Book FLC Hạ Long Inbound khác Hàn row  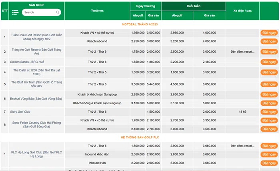269,154
